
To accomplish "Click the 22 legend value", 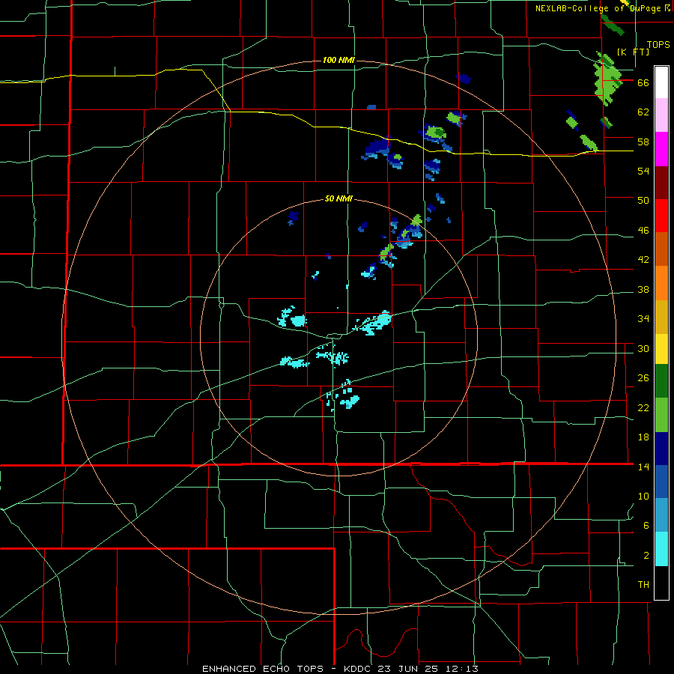I will (643, 408).
